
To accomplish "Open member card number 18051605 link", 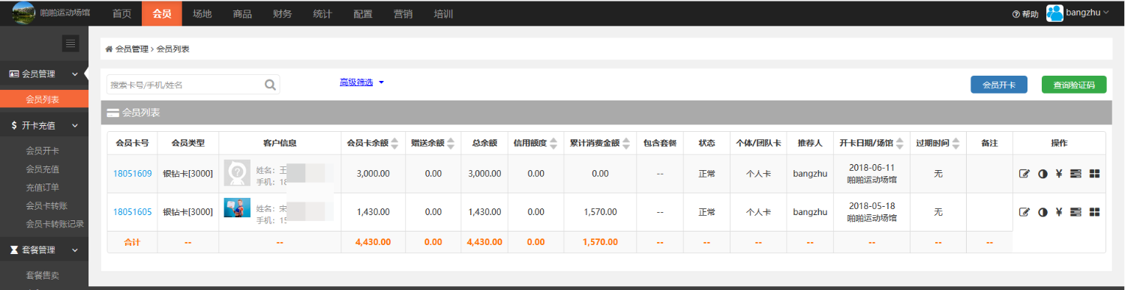I will (133, 212).
